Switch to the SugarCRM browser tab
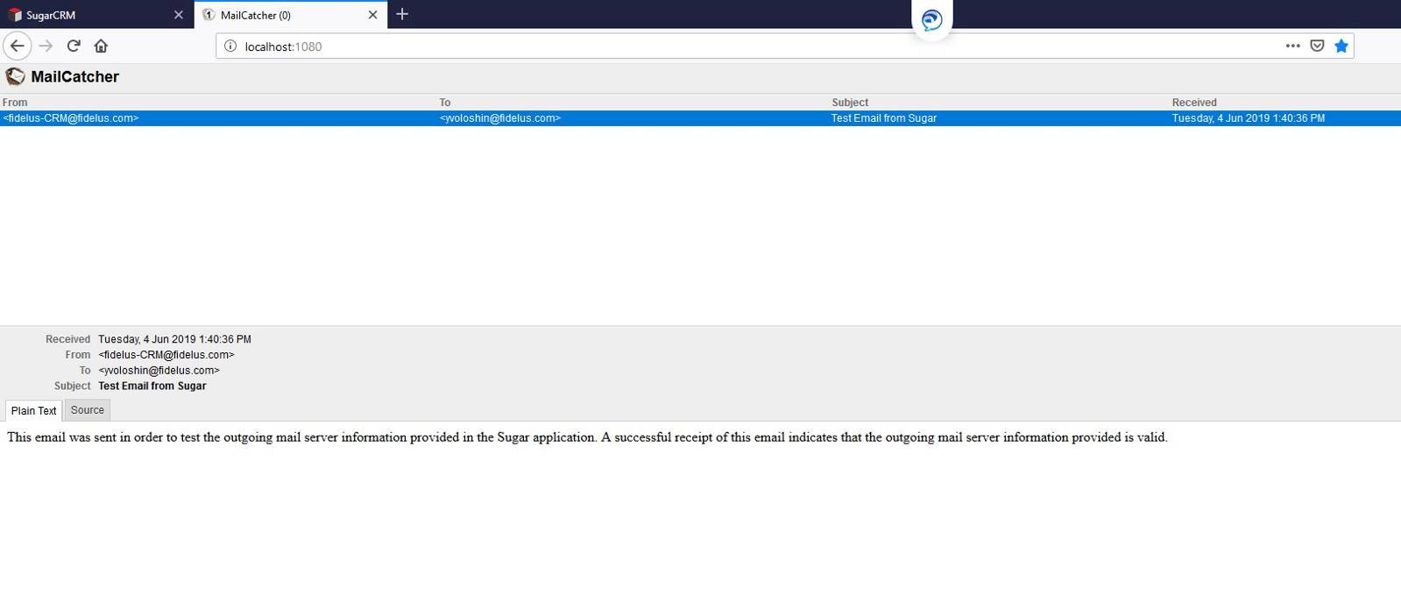 click(88, 15)
